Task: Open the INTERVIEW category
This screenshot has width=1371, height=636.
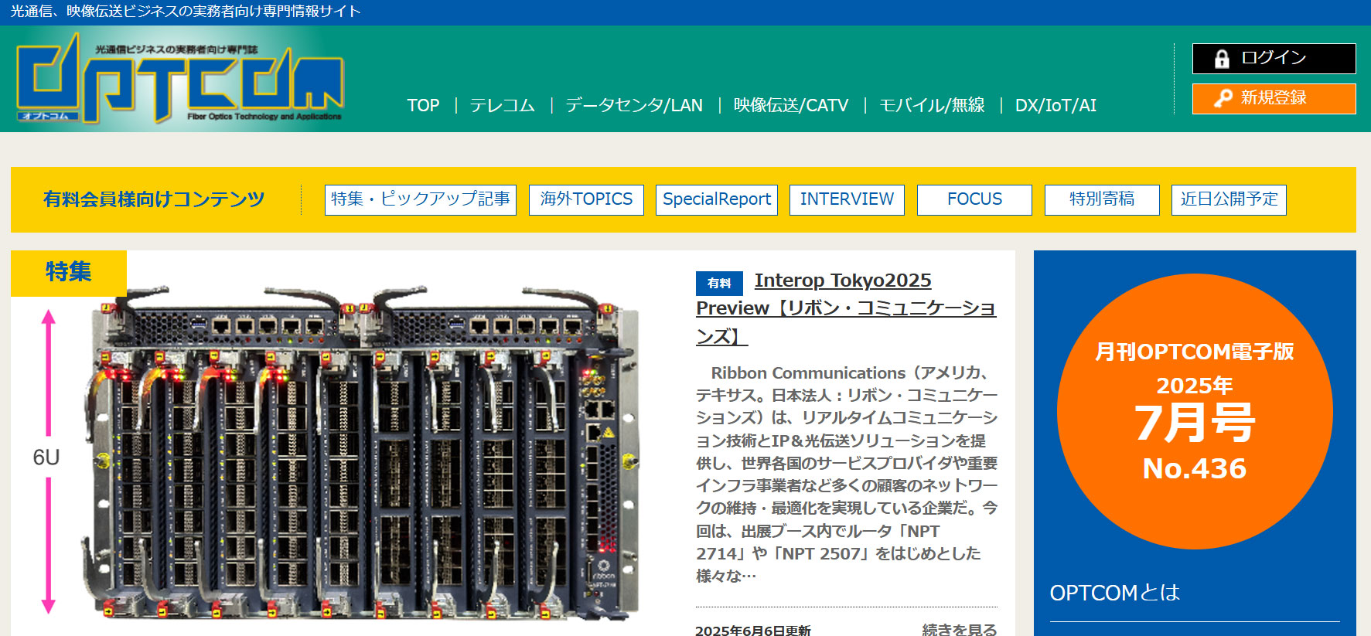Action: click(x=847, y=199)
